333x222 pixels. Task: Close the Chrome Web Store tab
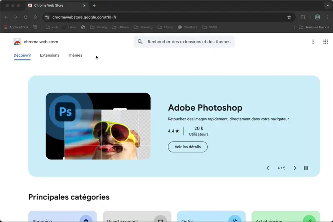pos(84,5)
